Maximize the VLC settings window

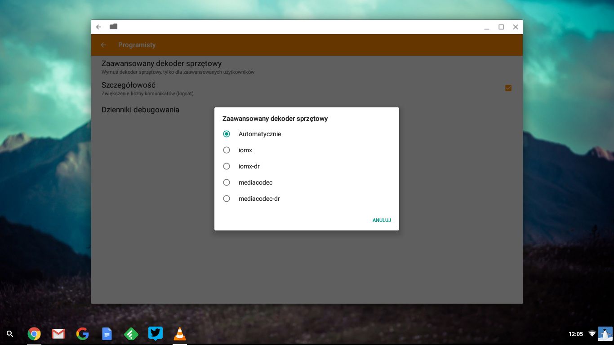[x=501, y=27]
